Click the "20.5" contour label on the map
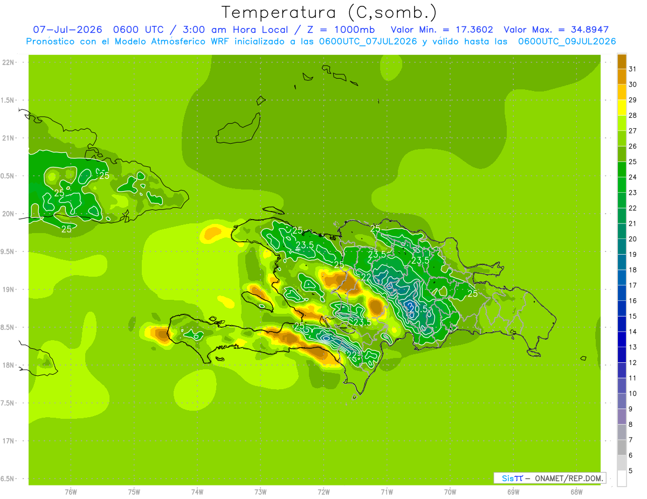The width and height of the screenshot is (647, 499). (418, 309)
